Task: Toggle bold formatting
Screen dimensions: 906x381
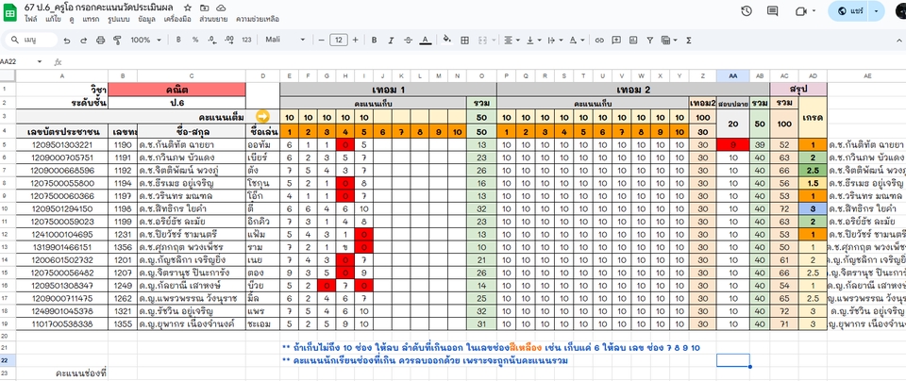Action: click(375, 40)
